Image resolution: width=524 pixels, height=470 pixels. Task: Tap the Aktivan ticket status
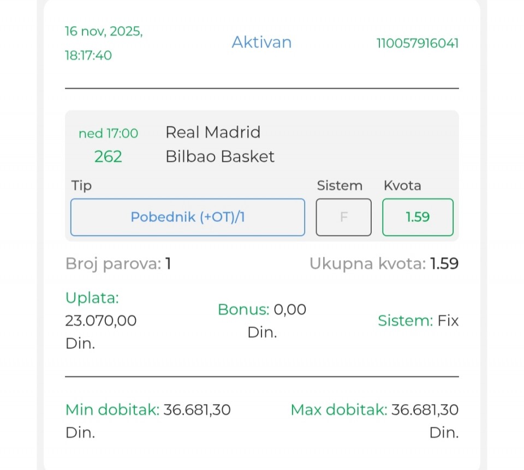[x=261, y=43]
